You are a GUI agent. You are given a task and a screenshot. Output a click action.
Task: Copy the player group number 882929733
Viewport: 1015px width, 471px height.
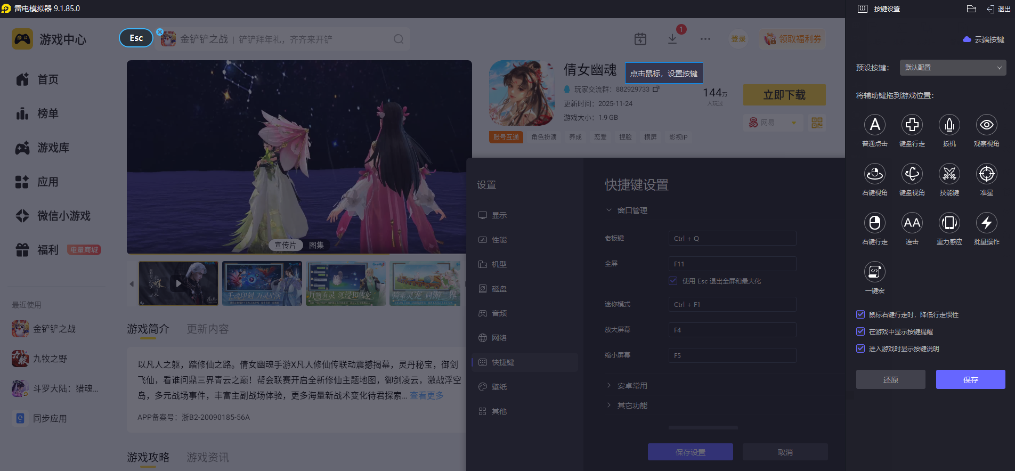click(656, 89)
